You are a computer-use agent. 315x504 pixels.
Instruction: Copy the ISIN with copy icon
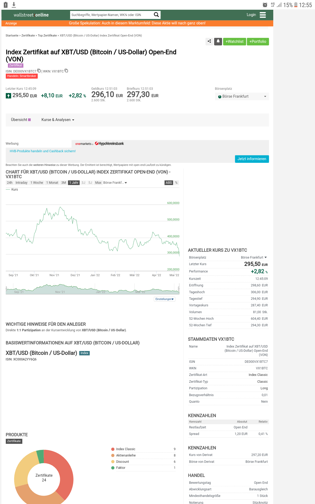coord(39,71)
